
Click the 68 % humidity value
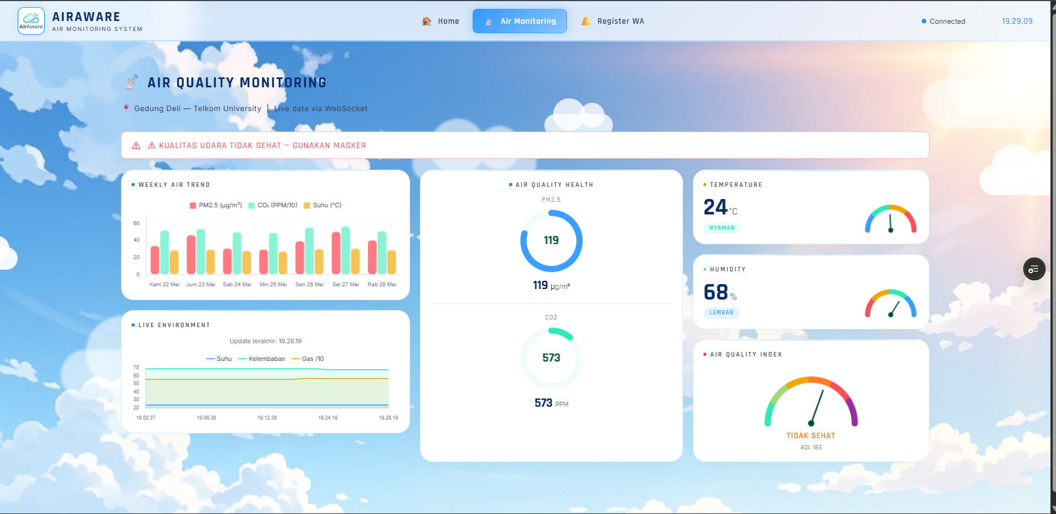pyautogui.click(x=720, y=292)
